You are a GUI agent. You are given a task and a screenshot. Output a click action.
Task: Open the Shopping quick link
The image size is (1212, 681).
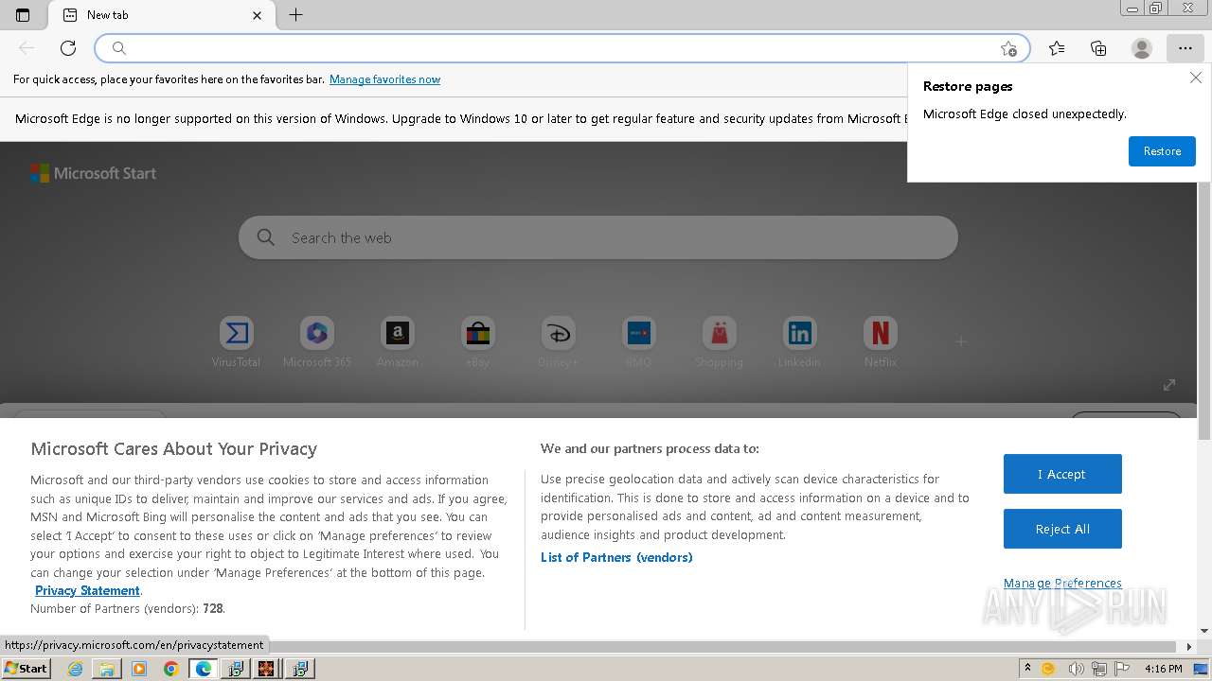pyautogui.click(x=719, y=342)
